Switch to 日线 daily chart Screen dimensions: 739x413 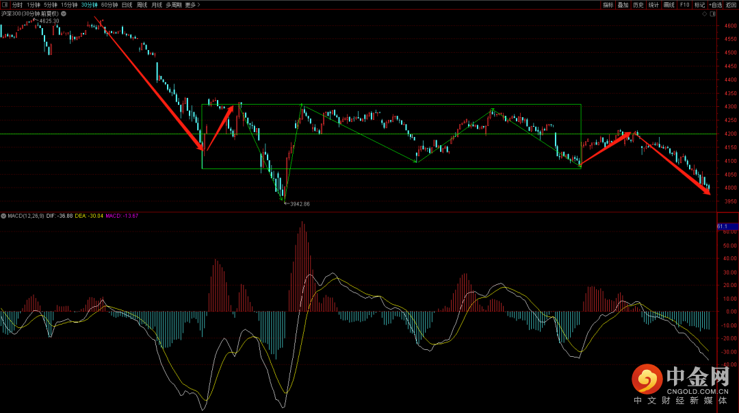click(127, 5)
